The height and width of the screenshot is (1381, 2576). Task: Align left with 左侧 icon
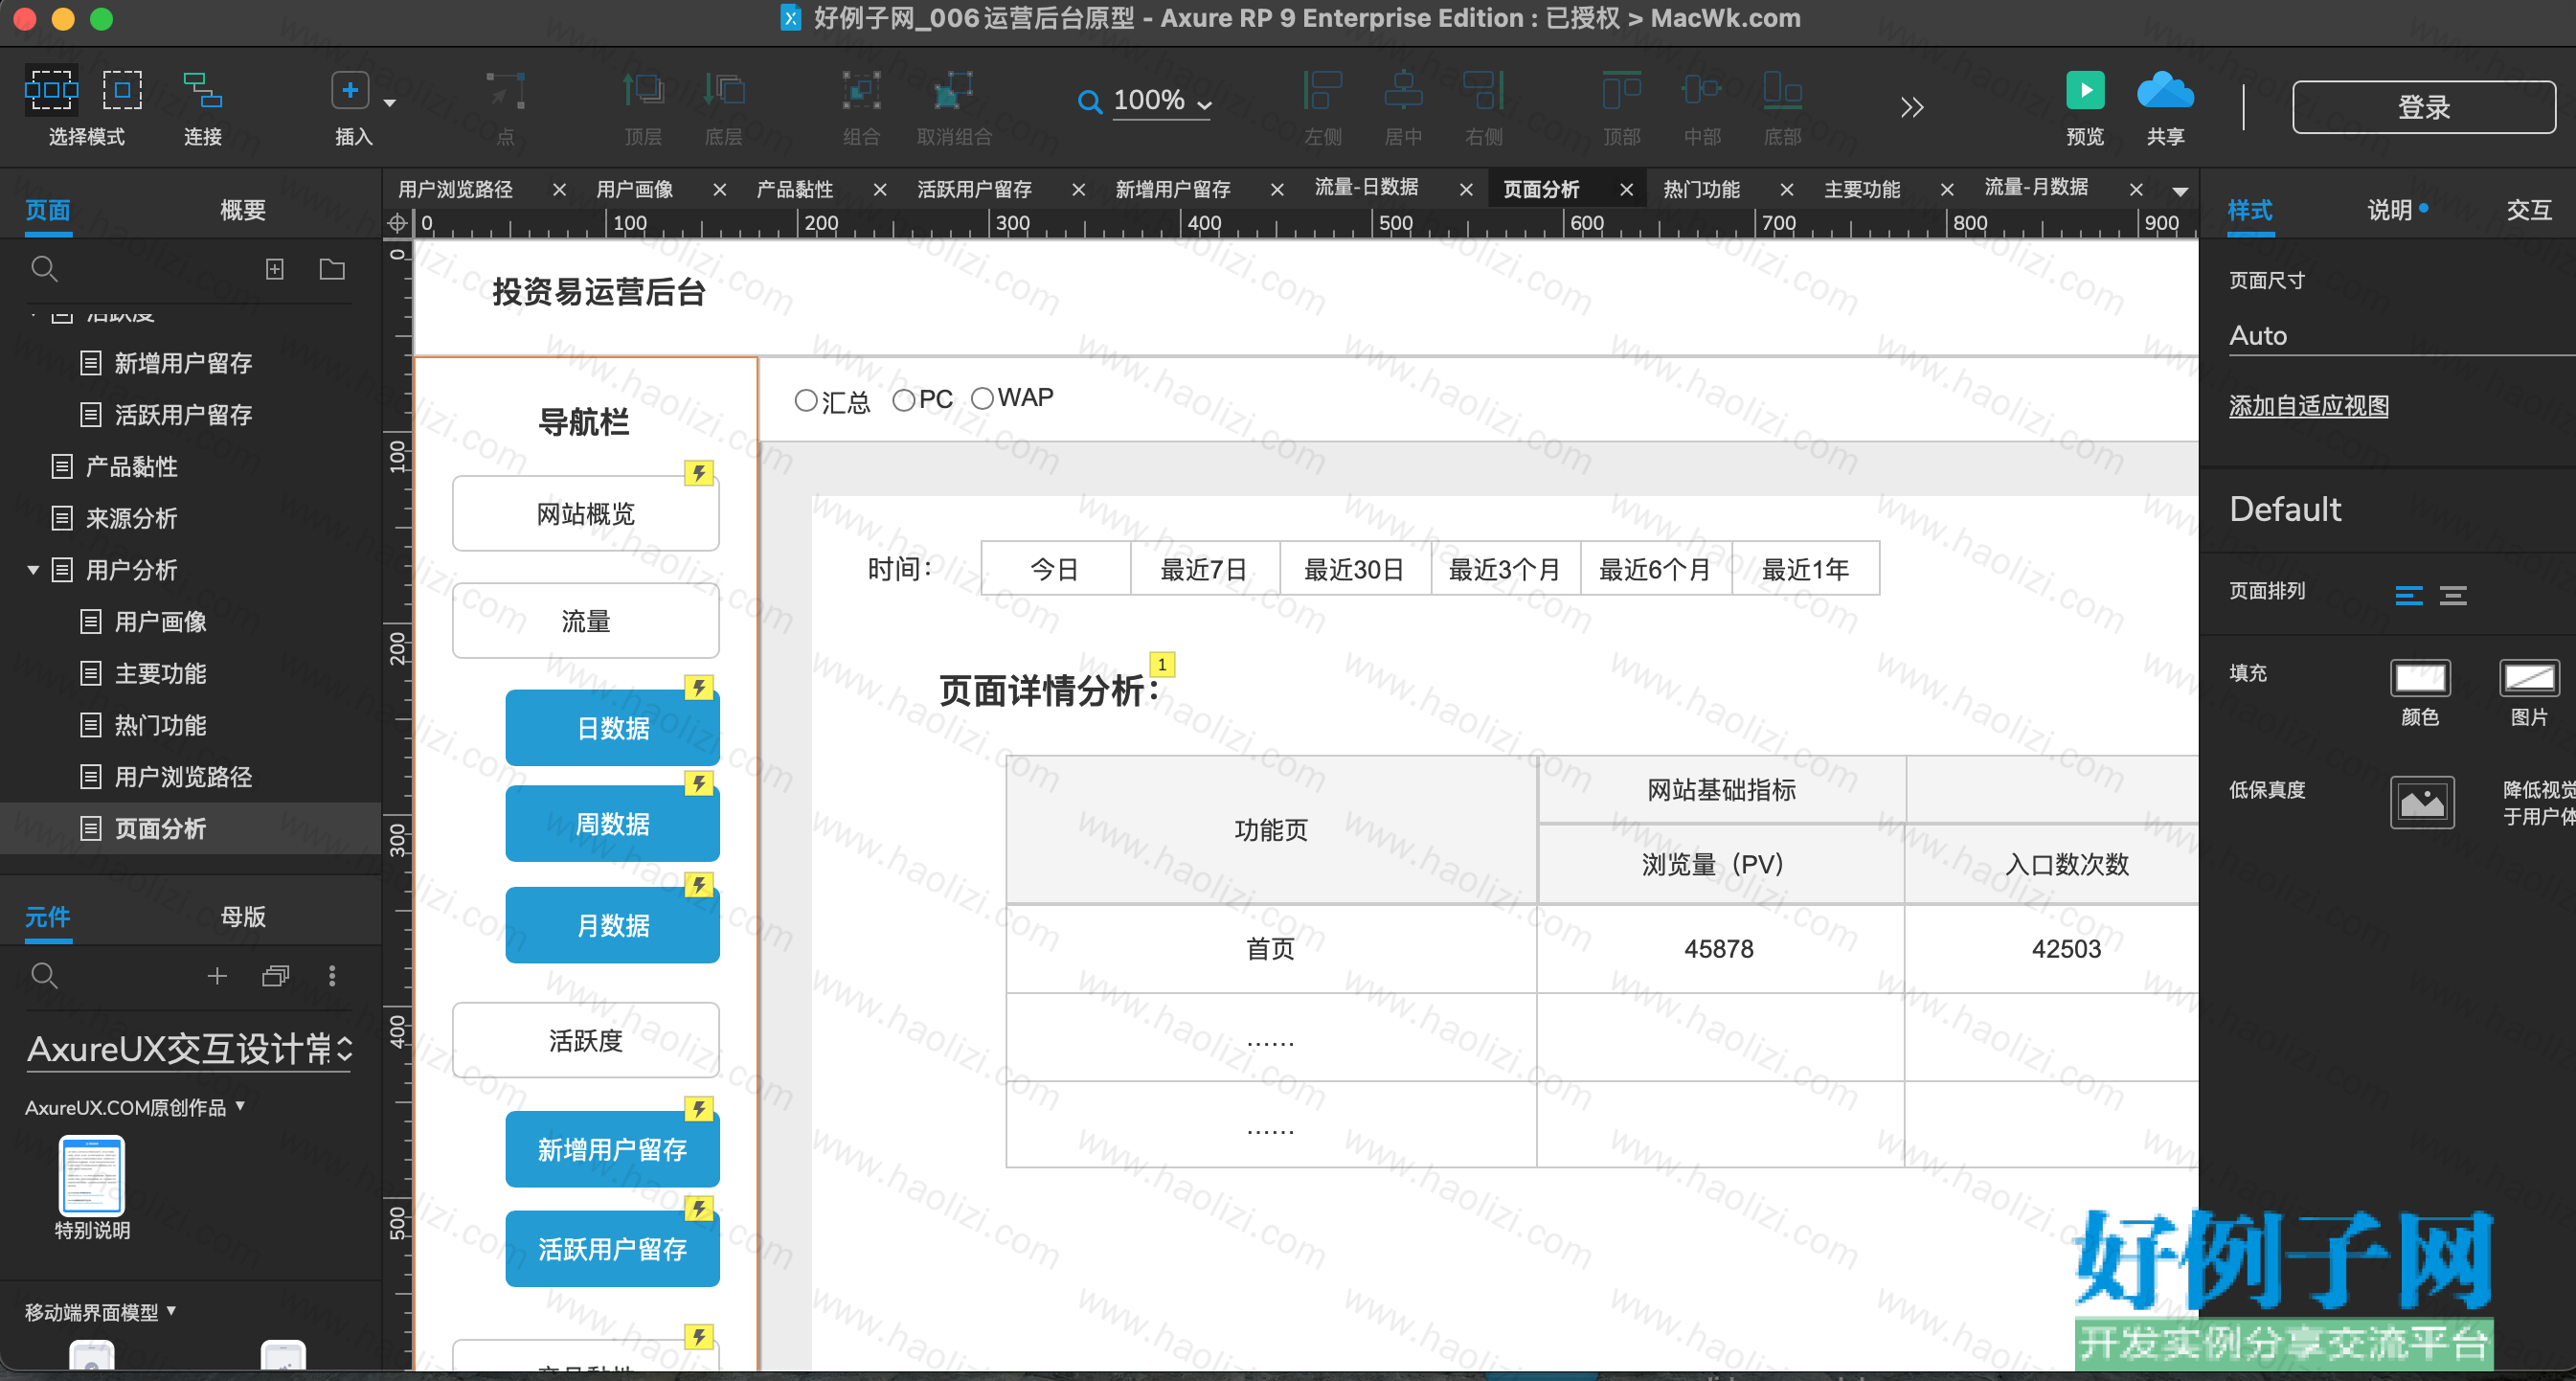pyautogui.click(x=1323, y=91)
